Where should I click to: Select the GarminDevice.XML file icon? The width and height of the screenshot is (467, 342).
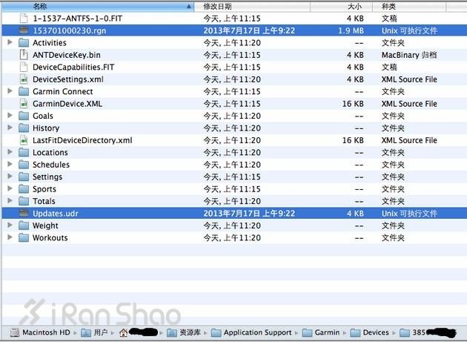(x=24, y=104)
